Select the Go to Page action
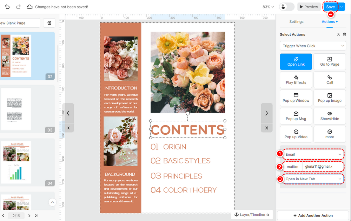 pyautogui.click(x=330, y=62)
